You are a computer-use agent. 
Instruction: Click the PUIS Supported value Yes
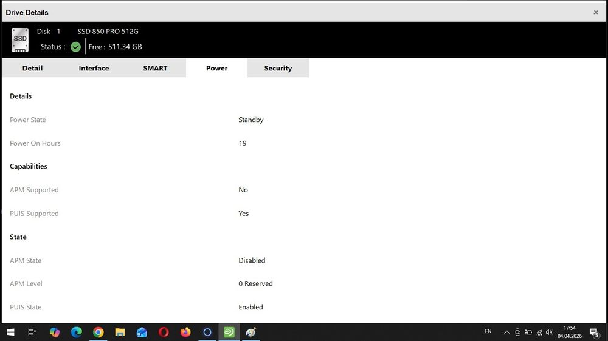click(x=244, y=214)
